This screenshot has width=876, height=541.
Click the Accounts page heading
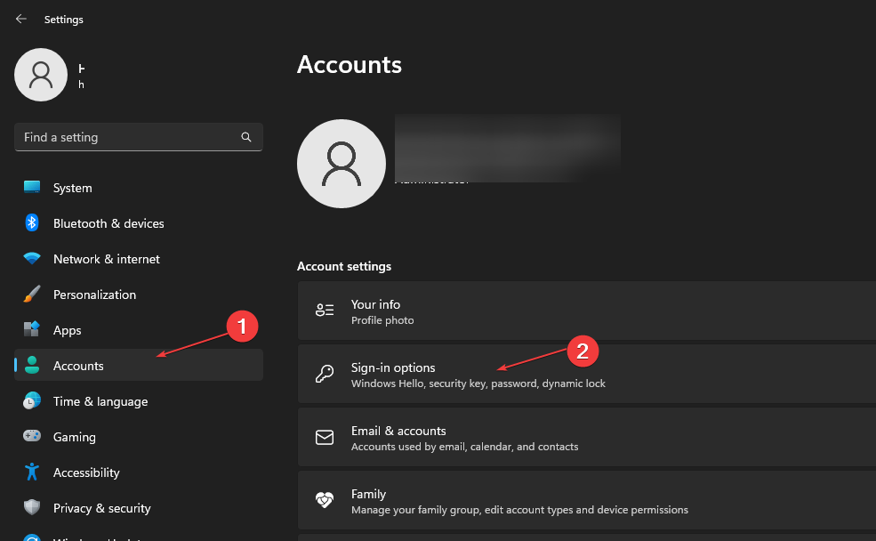350,64
